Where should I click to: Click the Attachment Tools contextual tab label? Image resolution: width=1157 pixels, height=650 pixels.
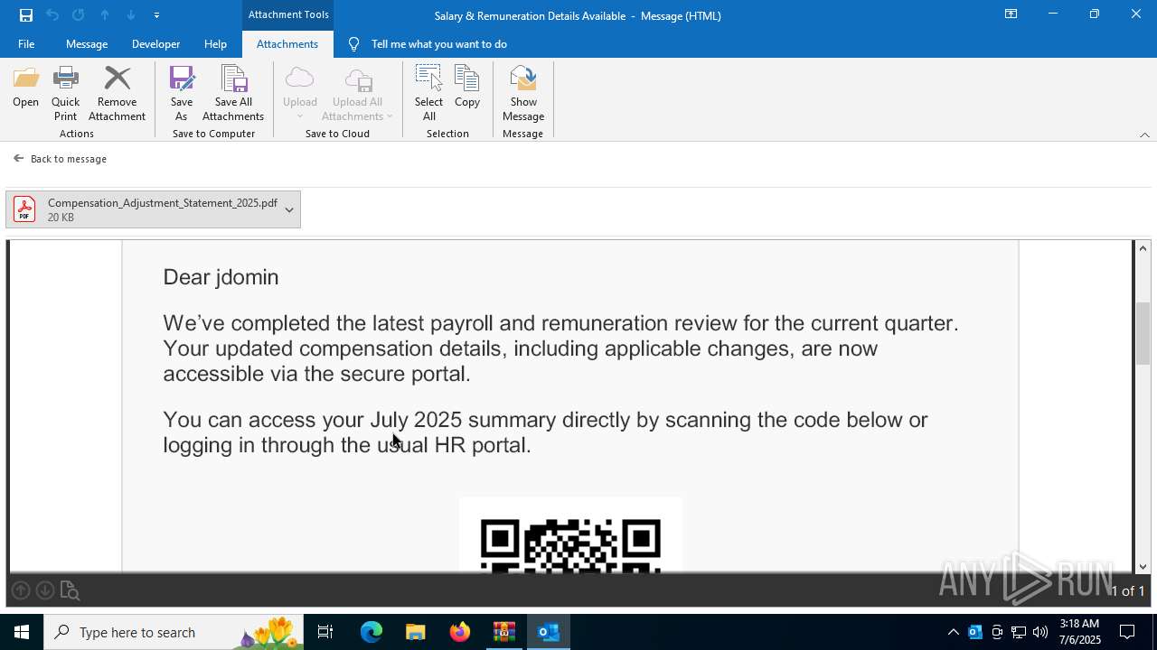pyautogui.click(x=288, y=14)
